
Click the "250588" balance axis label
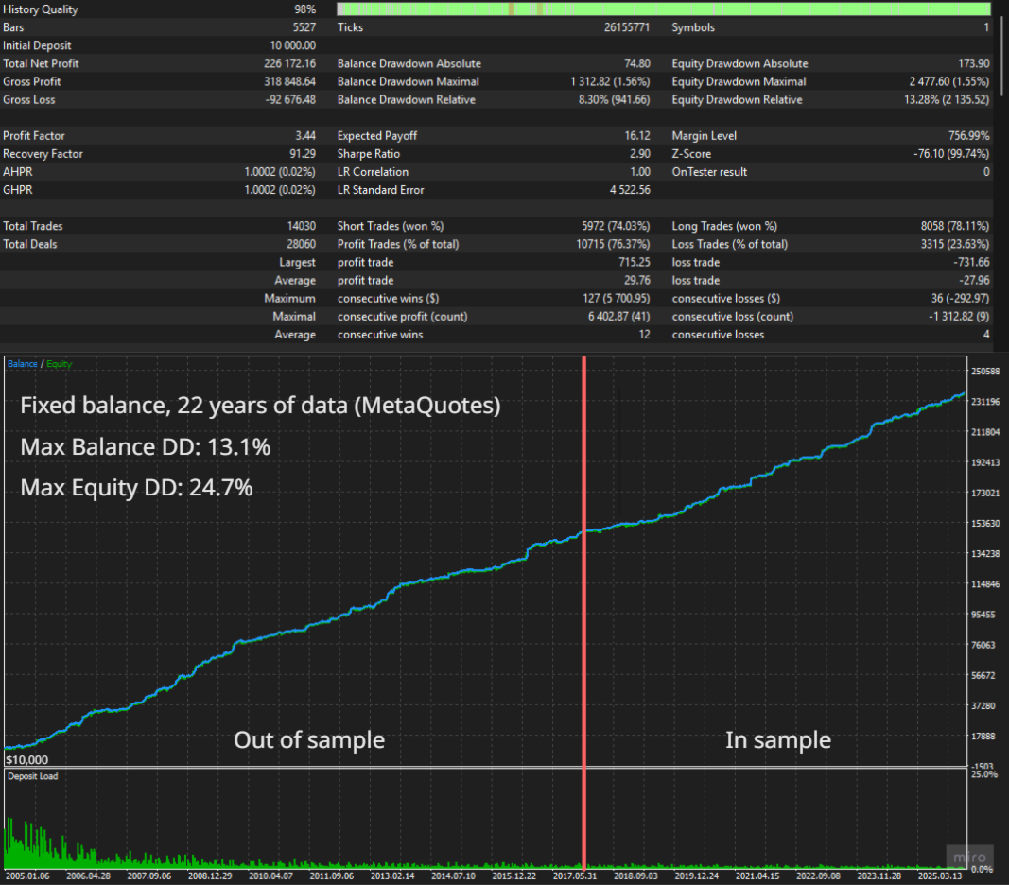pos(985,371)
